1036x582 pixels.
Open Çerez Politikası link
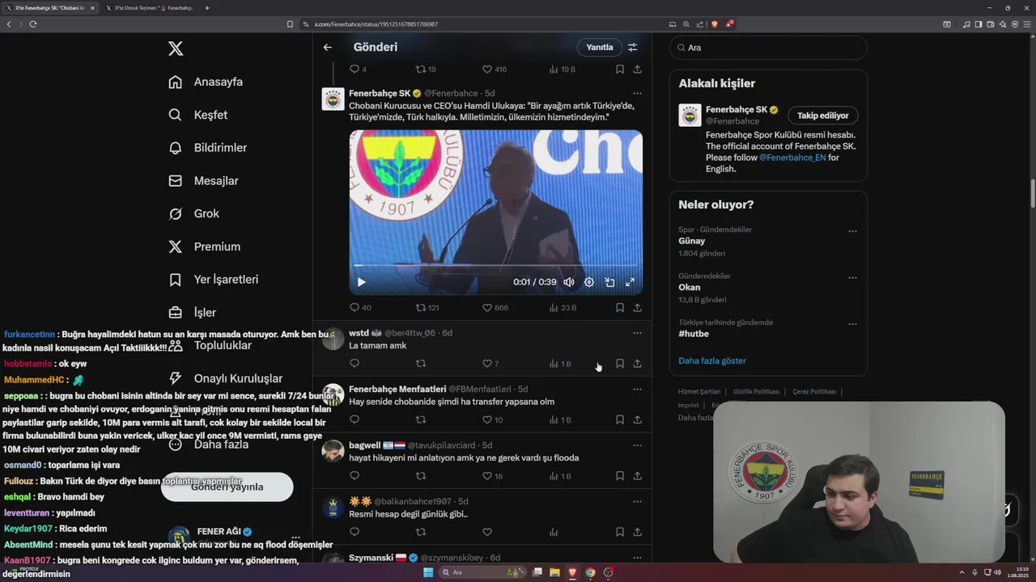pyautogui.click(x=814, y=392)
